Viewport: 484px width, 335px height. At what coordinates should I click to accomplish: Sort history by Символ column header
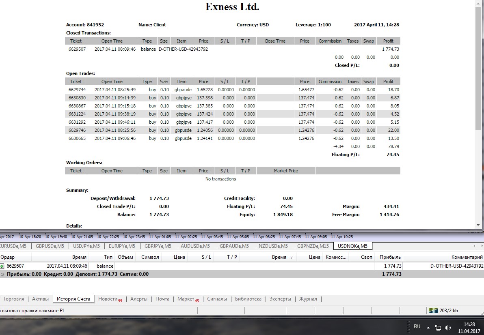coord(149,257)
